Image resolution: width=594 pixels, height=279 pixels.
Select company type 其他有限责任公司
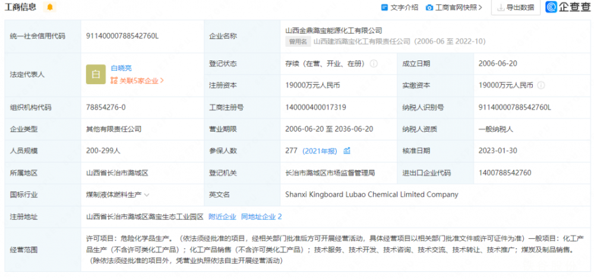[x=114, y=129]
